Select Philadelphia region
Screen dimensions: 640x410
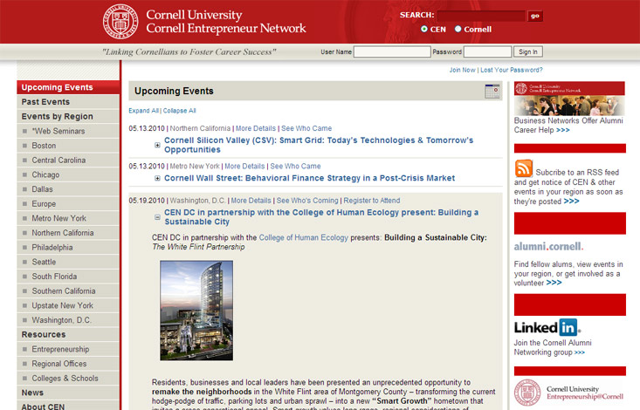point(68,248)
